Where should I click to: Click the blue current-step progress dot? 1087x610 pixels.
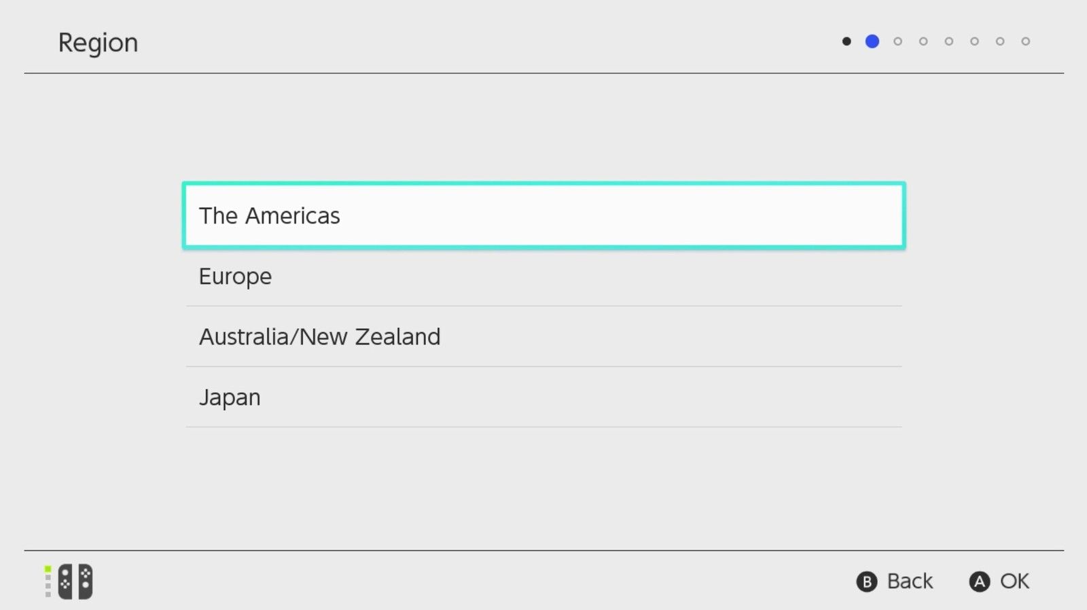(x=872, y=41)
